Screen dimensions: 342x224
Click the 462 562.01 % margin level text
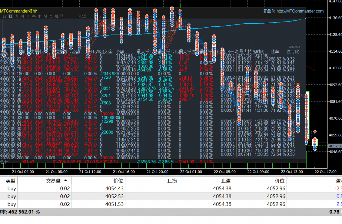coord(24,212)
